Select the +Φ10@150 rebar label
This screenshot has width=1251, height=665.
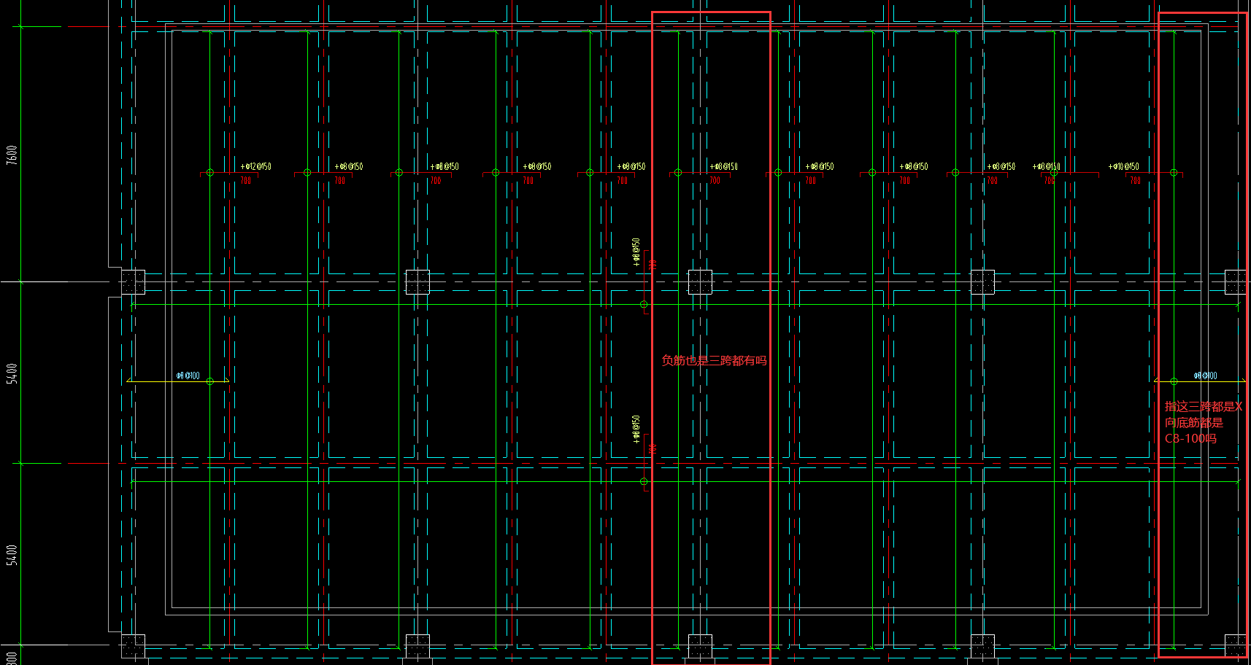(x=1123, y=166)
